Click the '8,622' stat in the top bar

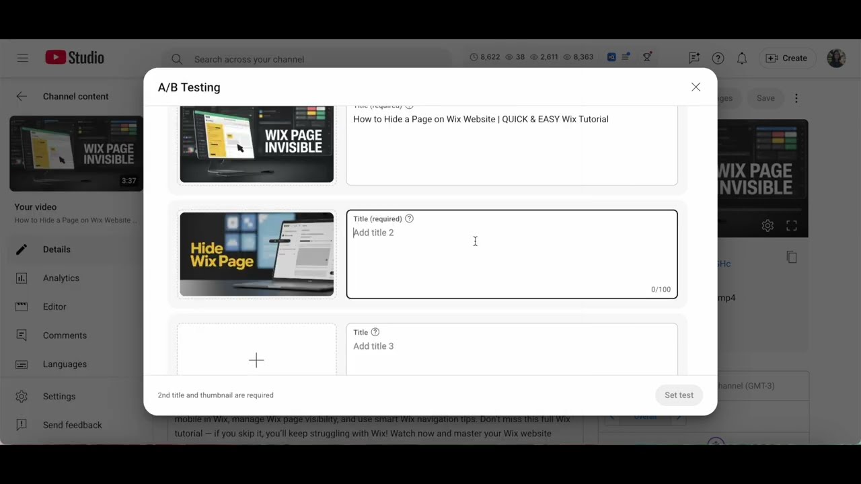click(x=485, y=57)
